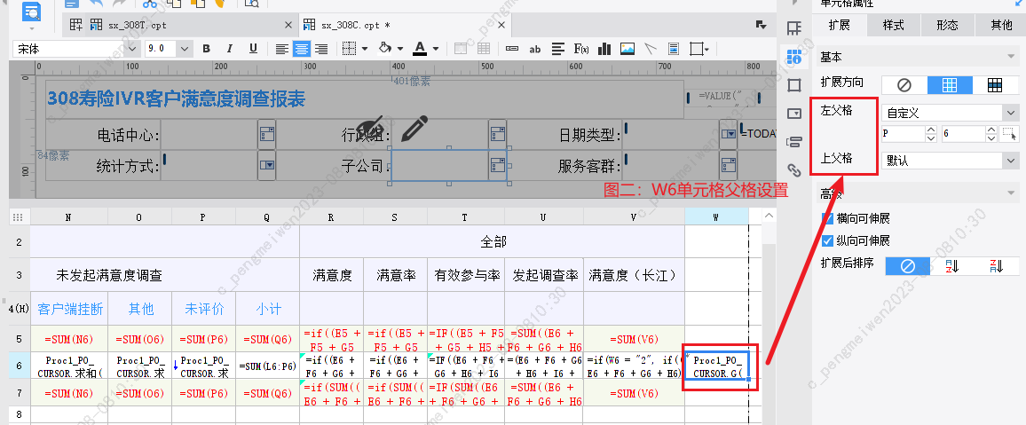
Task: Toggle bold formatting
Action: coord(207,49)
